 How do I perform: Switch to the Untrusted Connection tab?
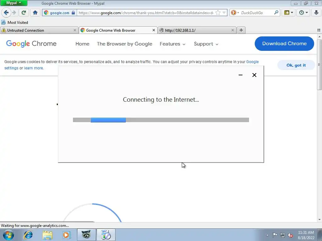point(37,30)
